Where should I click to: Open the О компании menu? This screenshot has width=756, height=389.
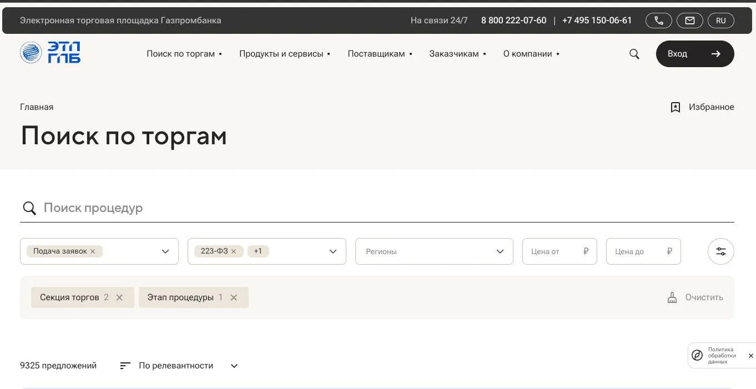click(531, 54)
